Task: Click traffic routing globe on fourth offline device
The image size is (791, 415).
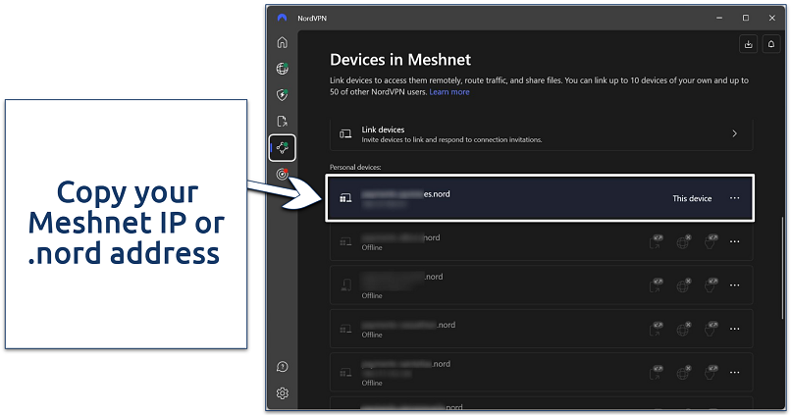Action: 684,372
